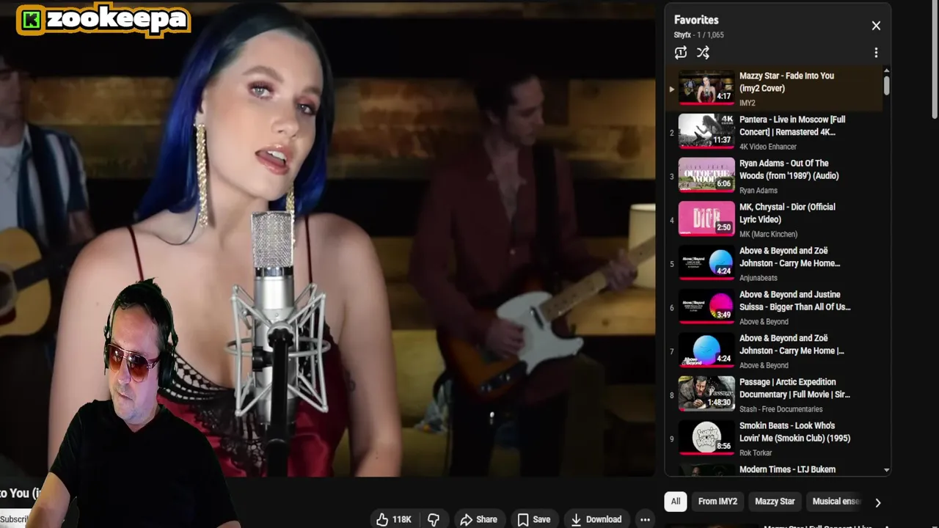The width and height of the screenshot is (939, 528).
Task: Play Pantera Live in Moscow thumbnail
Action: pos(706,131)
